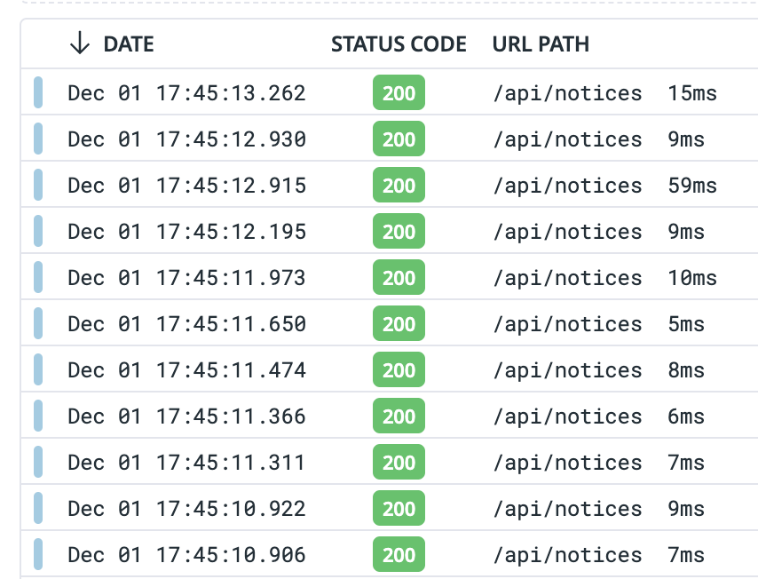The height and width of the screenshot is (579, 758).
Task: Select log row dated 17:45:10.922
Action: (x=389, y=508)
